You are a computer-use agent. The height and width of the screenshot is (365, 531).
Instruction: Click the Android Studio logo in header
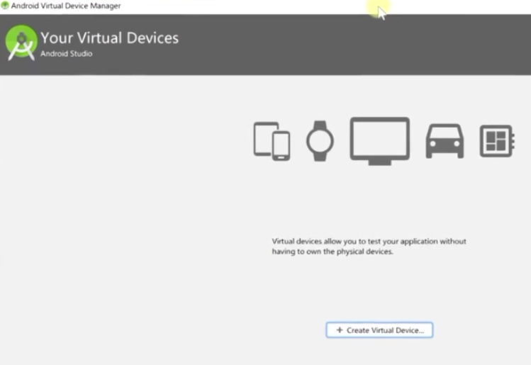click(x=21, y=43)
